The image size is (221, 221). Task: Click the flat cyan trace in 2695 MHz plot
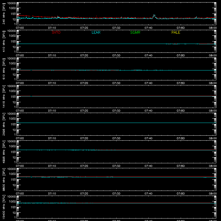pos(116,123)
